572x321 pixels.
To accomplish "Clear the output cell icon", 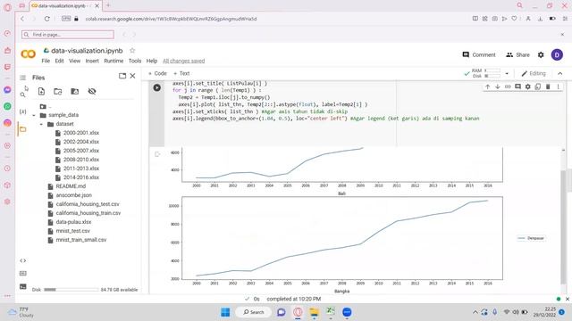I will pyautogui.click(x=157, y=154).
